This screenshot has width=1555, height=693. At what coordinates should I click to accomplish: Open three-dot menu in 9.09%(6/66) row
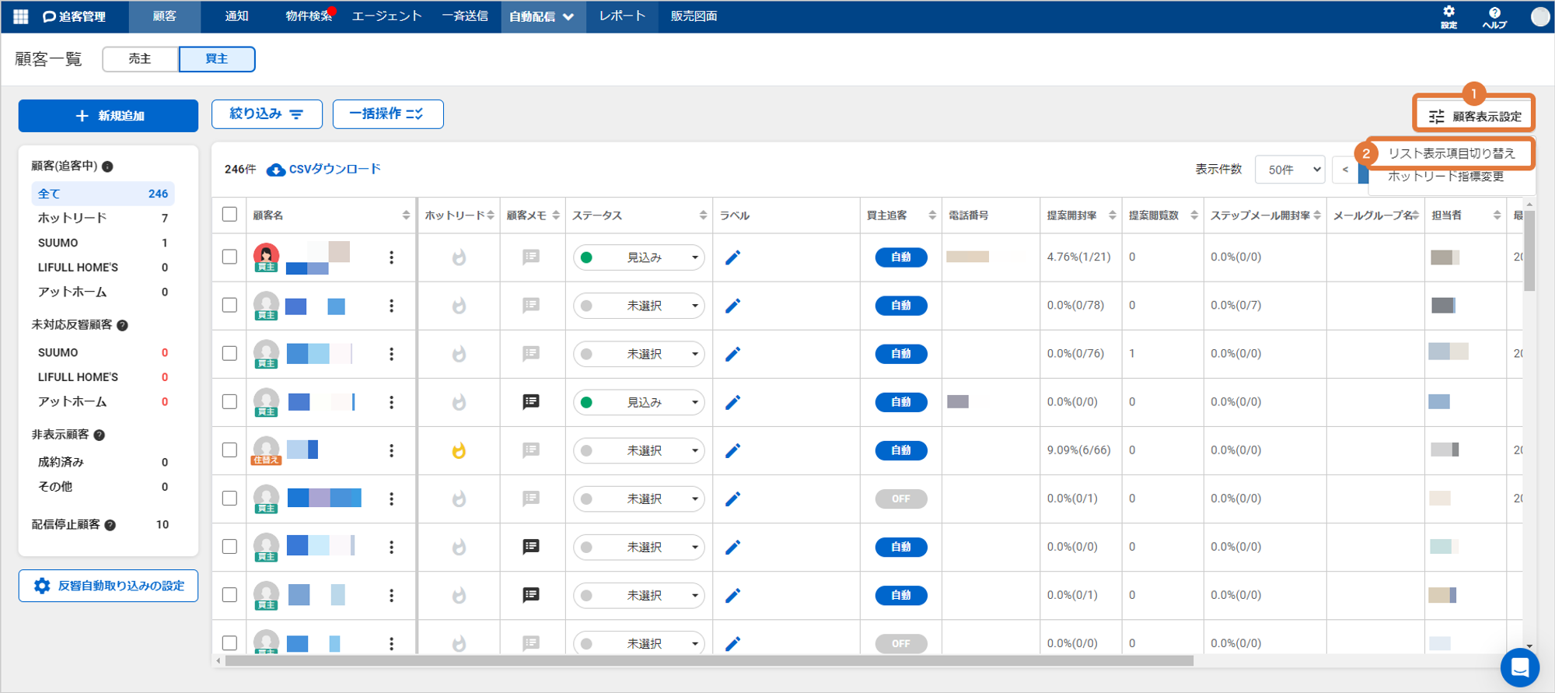click(x=391, y=450)
